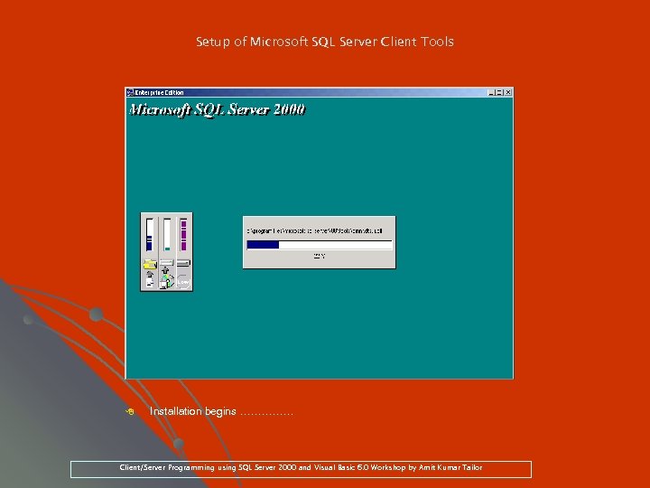Click the purple disk-space gauge in the billboard
This screenshot has width=650, height=488.
(x=183, y=235)
